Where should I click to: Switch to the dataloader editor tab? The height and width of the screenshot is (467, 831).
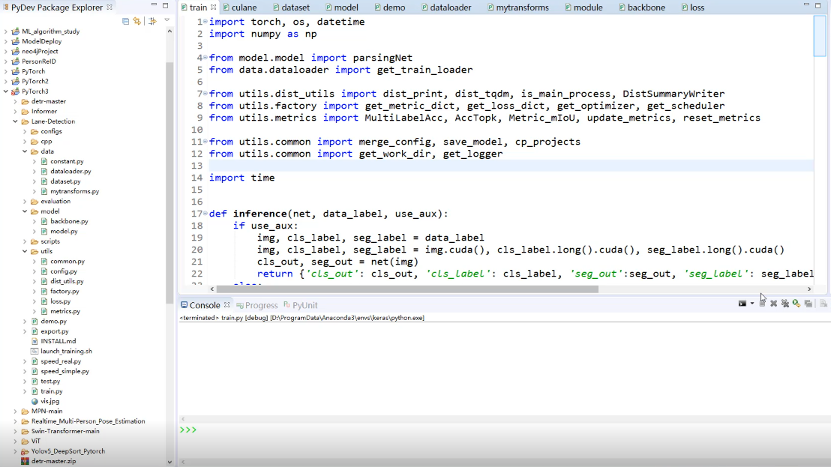[450, 7]
